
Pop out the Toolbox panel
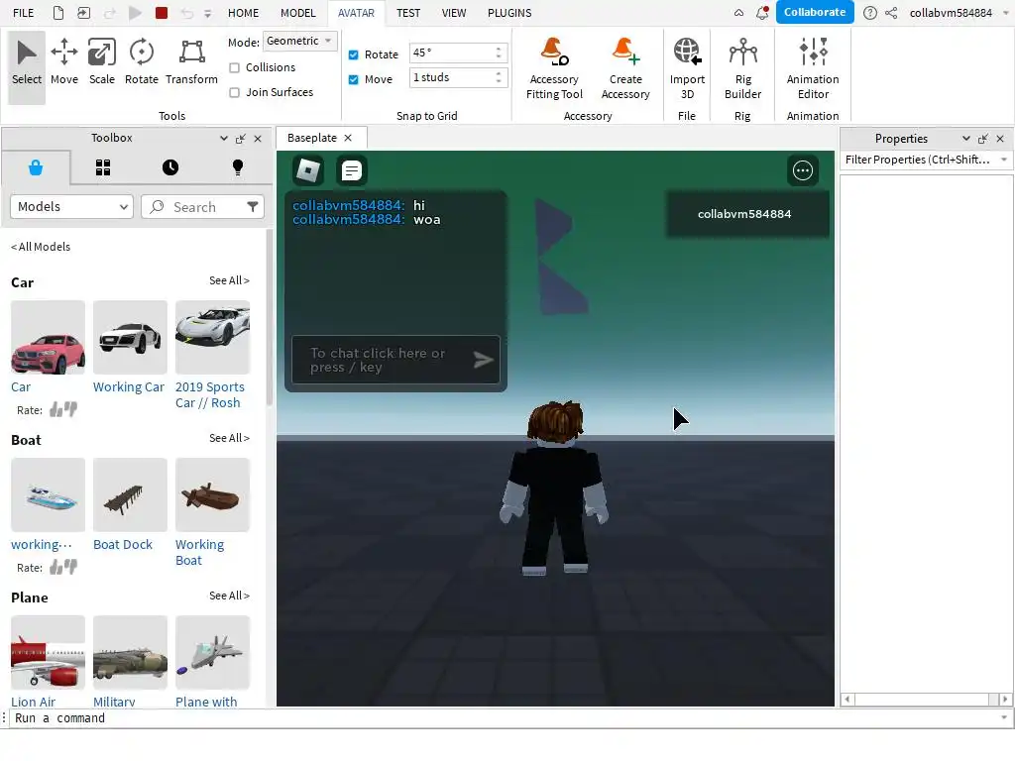241,139
